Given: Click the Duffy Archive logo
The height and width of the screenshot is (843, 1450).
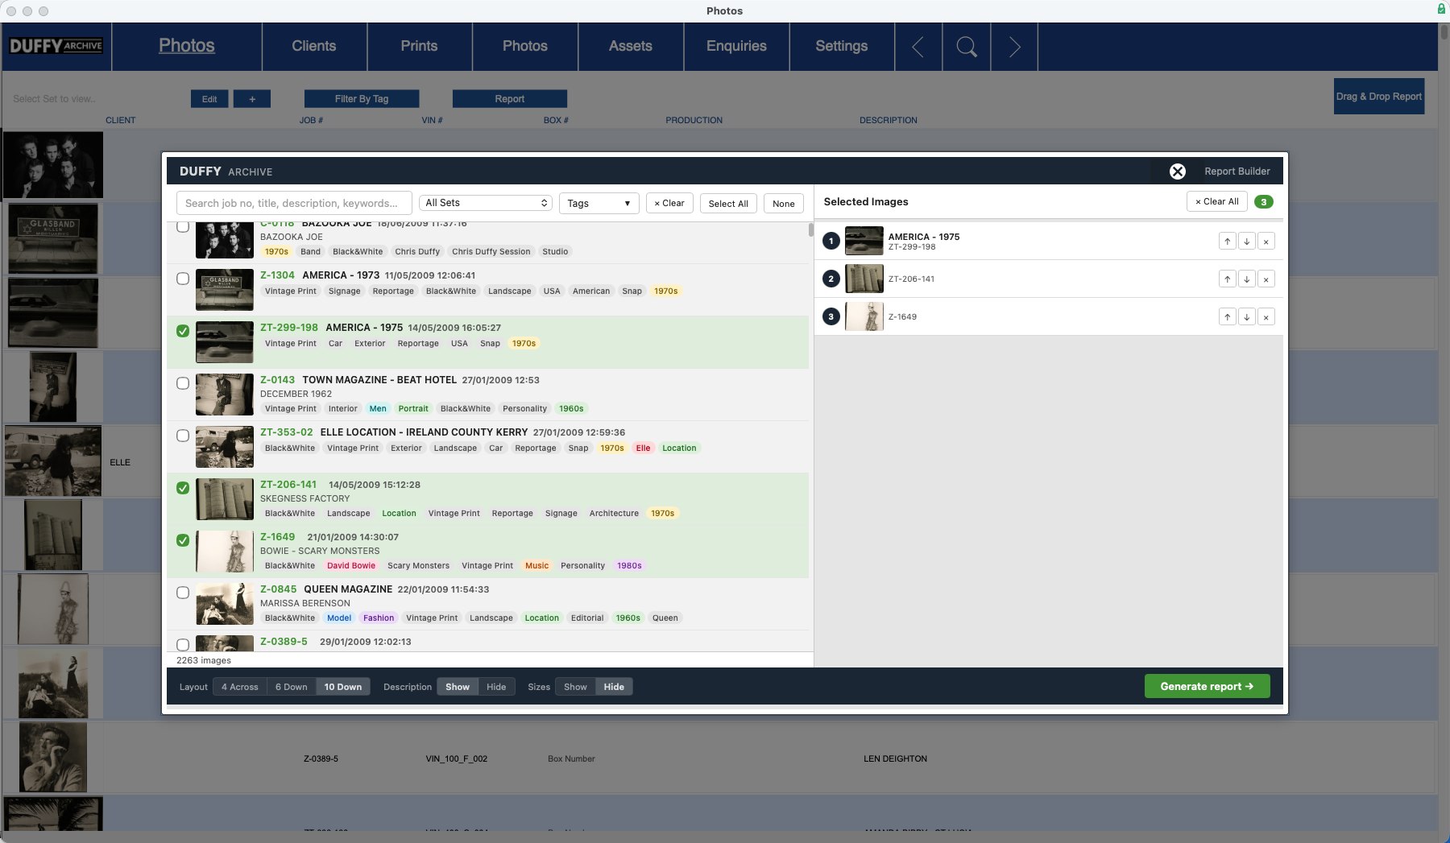Looking at the screenshot, I should point(56,46).
